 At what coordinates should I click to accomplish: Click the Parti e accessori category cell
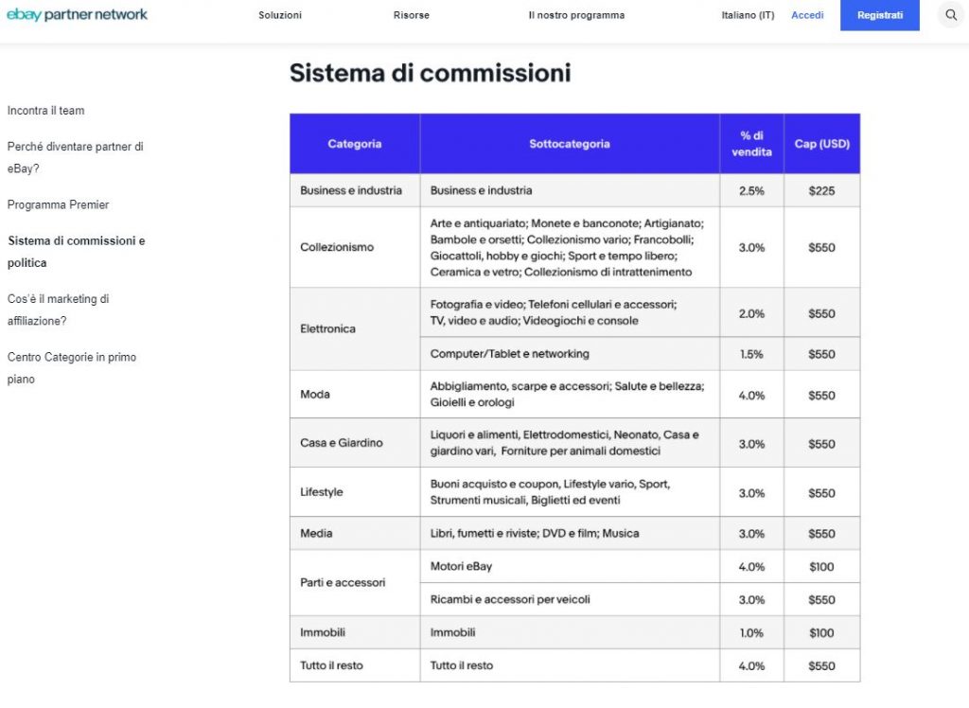pyautogui.click(x=355, y=582)
